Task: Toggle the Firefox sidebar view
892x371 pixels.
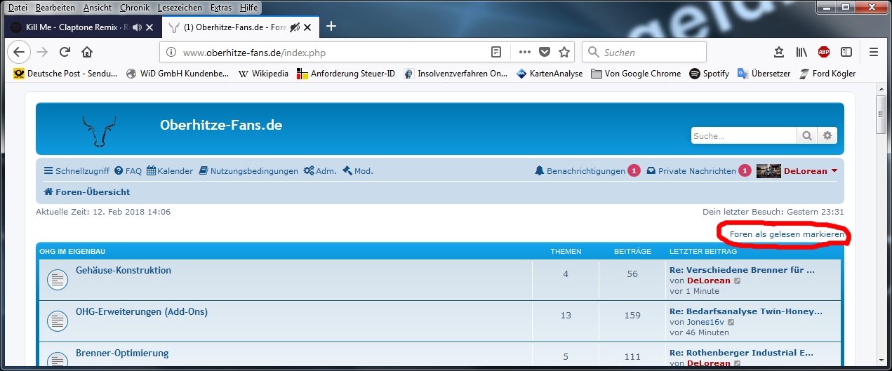Action: [x=846, y=52]
